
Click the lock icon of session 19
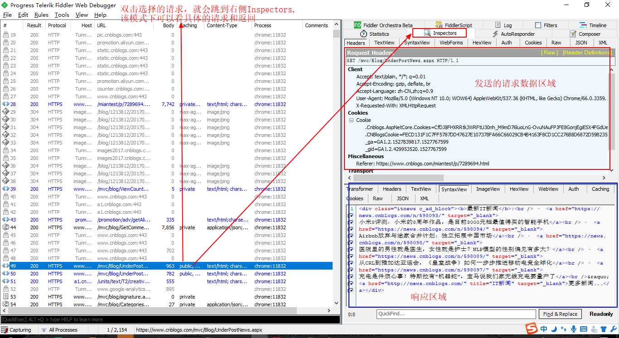coord(6,35)
